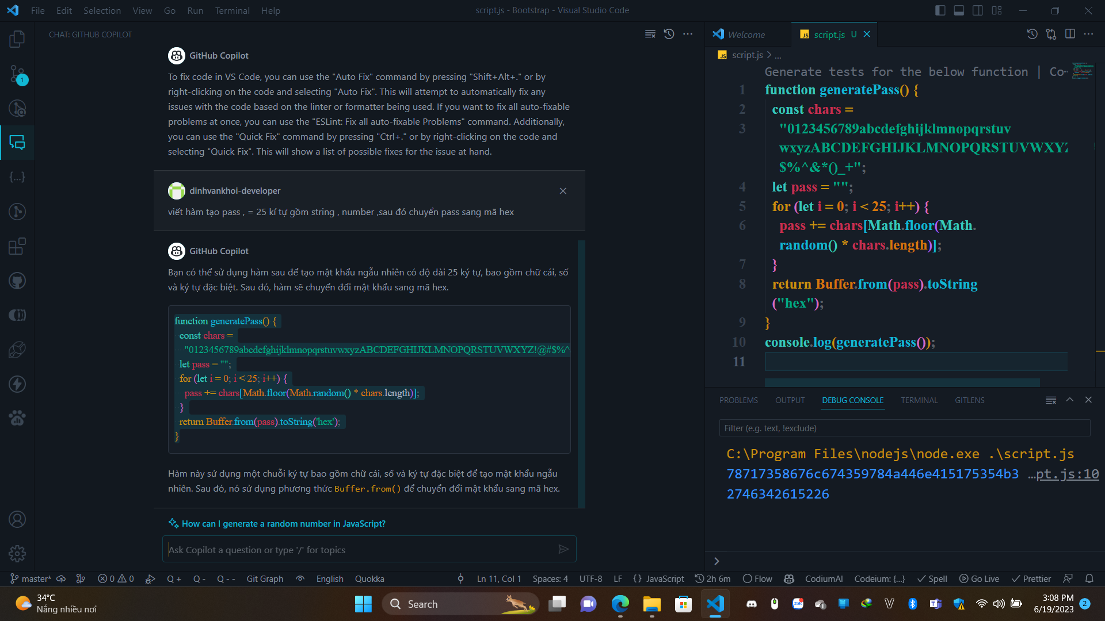Image resolution: width=1105 pixels, height=621 pixels.
Task: Toggle notifications bell in status bar
Action: pos(1091,579)
